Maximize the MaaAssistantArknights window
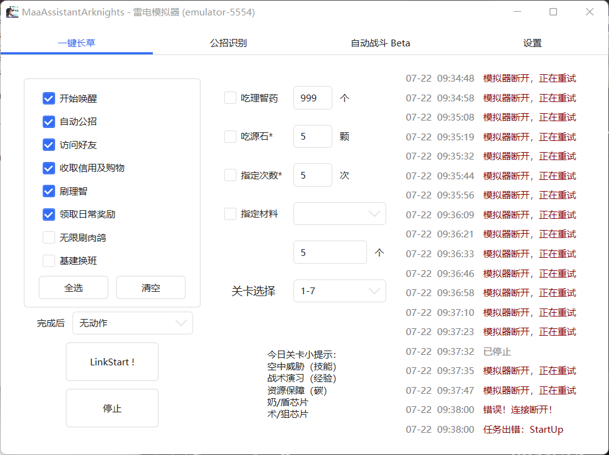This screenshot has height=455, width=609. click(553, 12)
